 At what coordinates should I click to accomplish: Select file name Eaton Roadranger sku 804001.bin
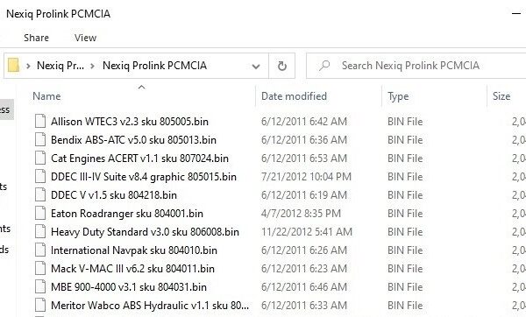(x=127, y=214)
